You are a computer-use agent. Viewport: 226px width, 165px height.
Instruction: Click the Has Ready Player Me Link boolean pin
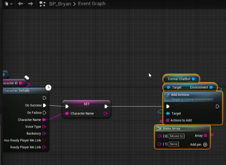44,140
